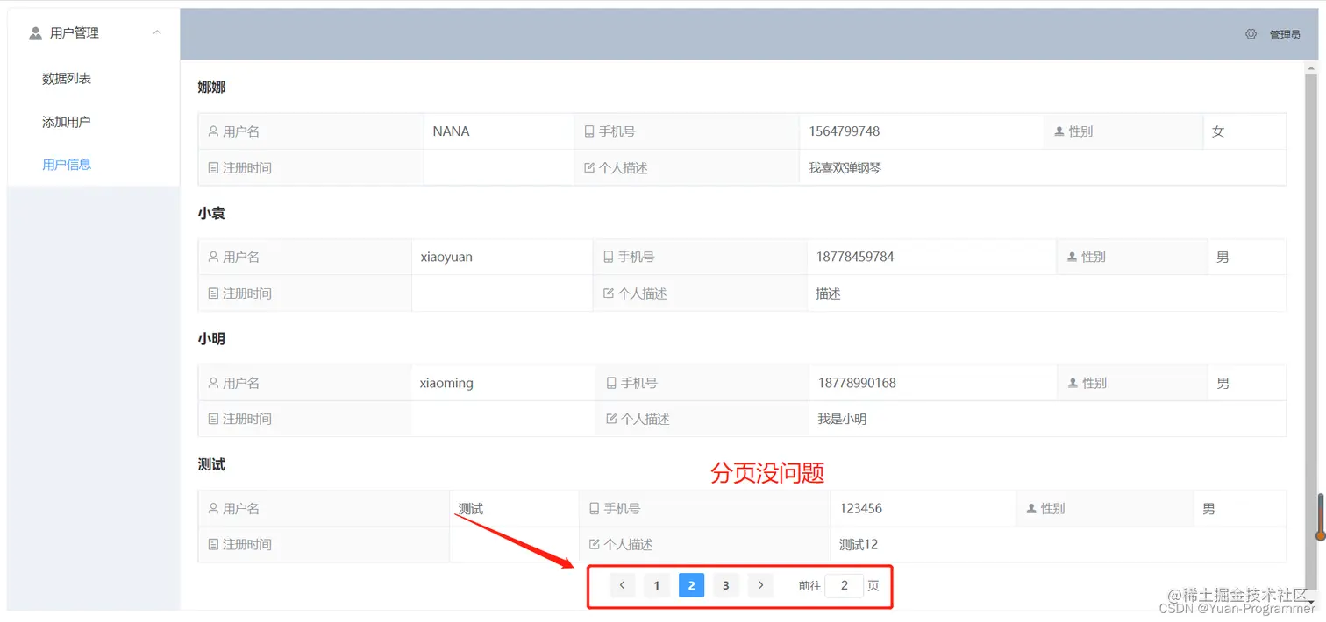Click the description 测试12
The width and height of the screenshot is (1326, 622).
(x=859, y=544)
